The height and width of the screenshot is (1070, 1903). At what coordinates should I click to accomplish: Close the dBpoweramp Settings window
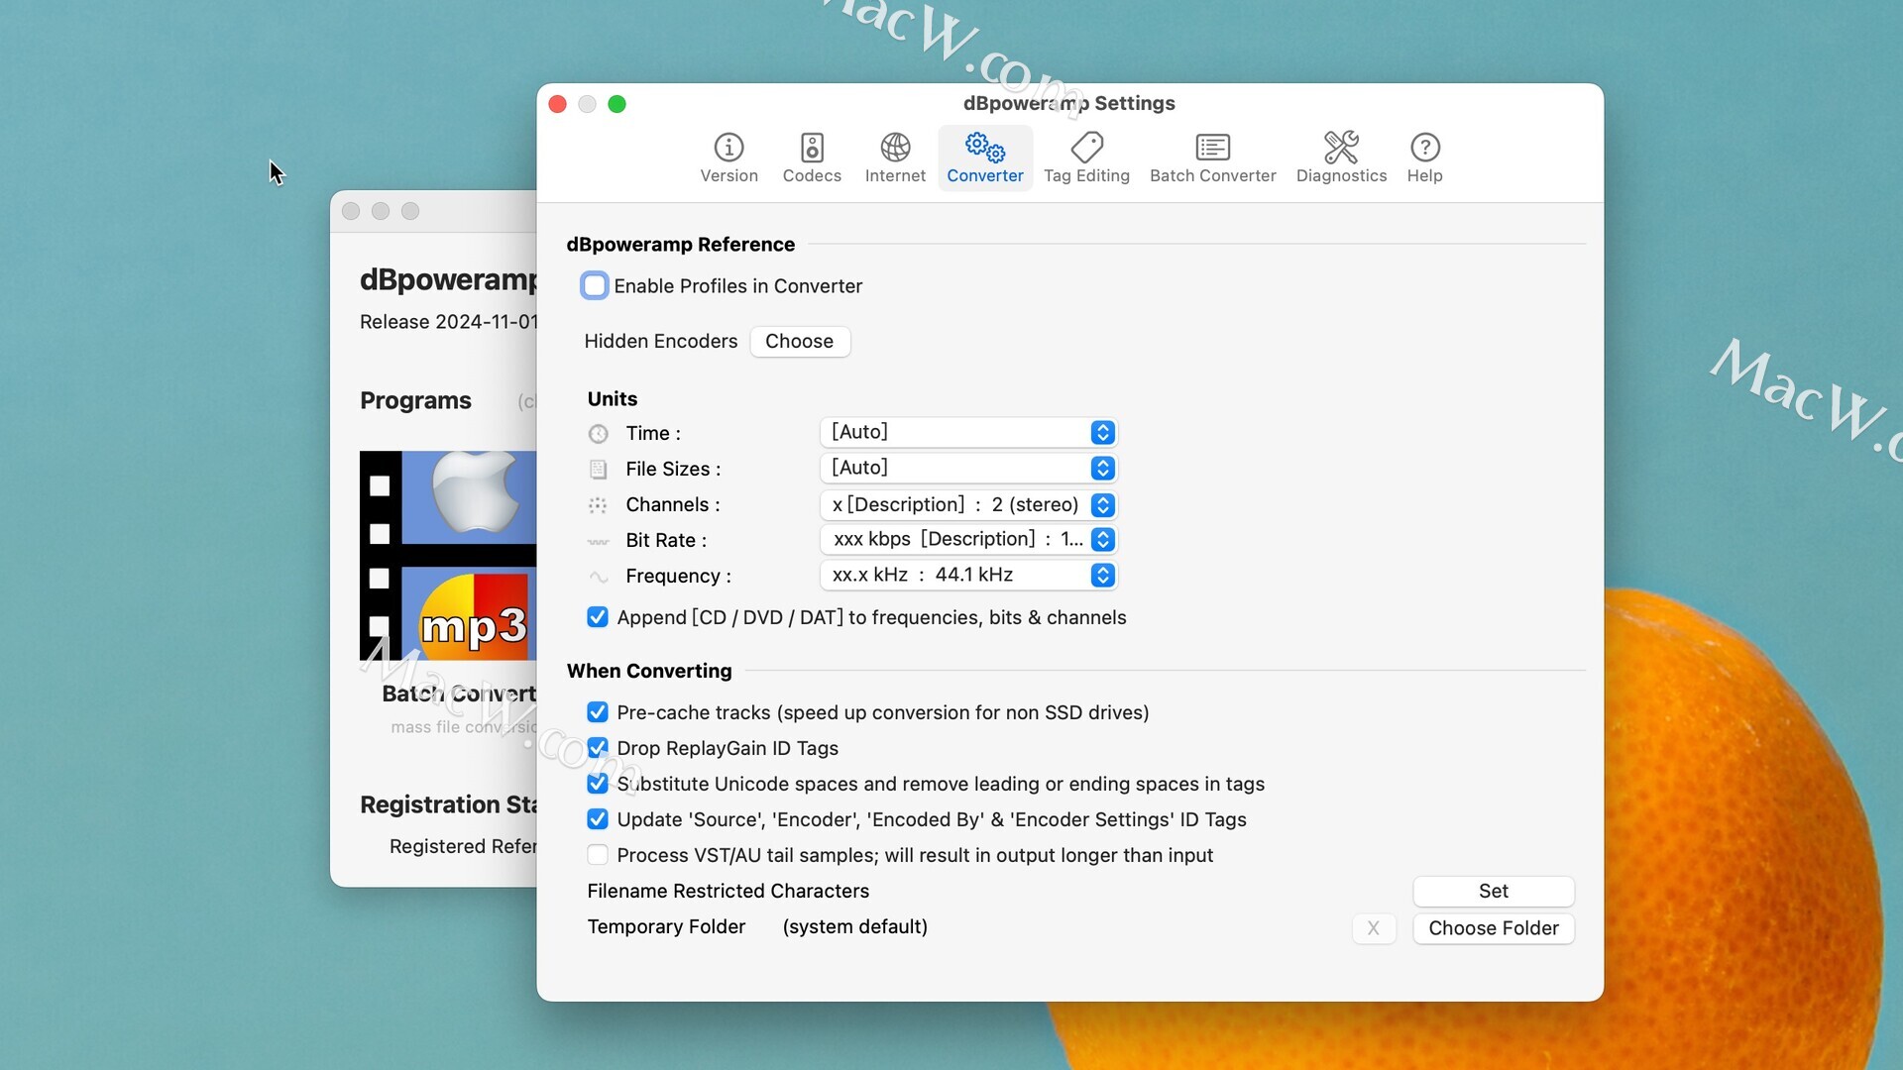558,104
